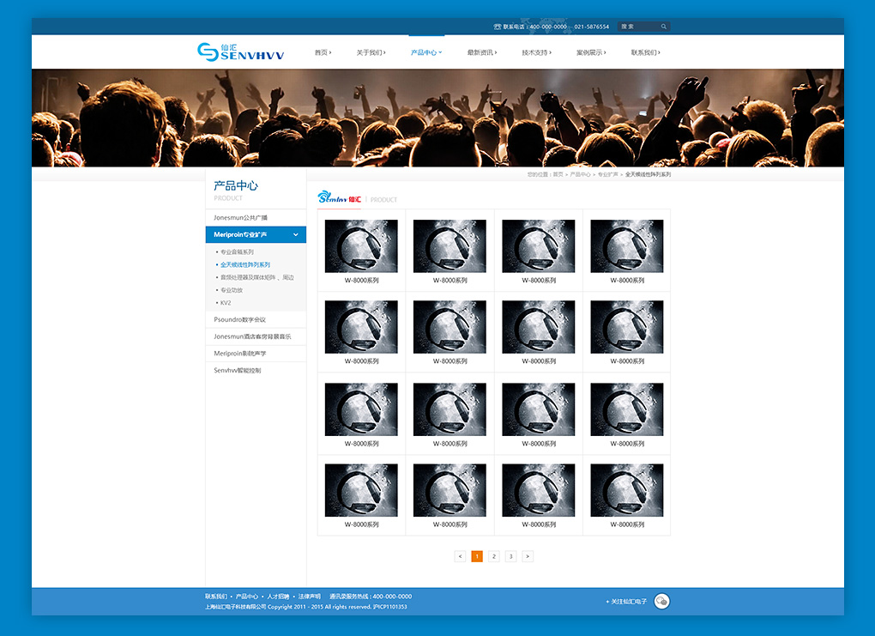This screenshot has height=636, width=875.
Task: Go to page 3 in the pagination
Action: tap(510, 556)
